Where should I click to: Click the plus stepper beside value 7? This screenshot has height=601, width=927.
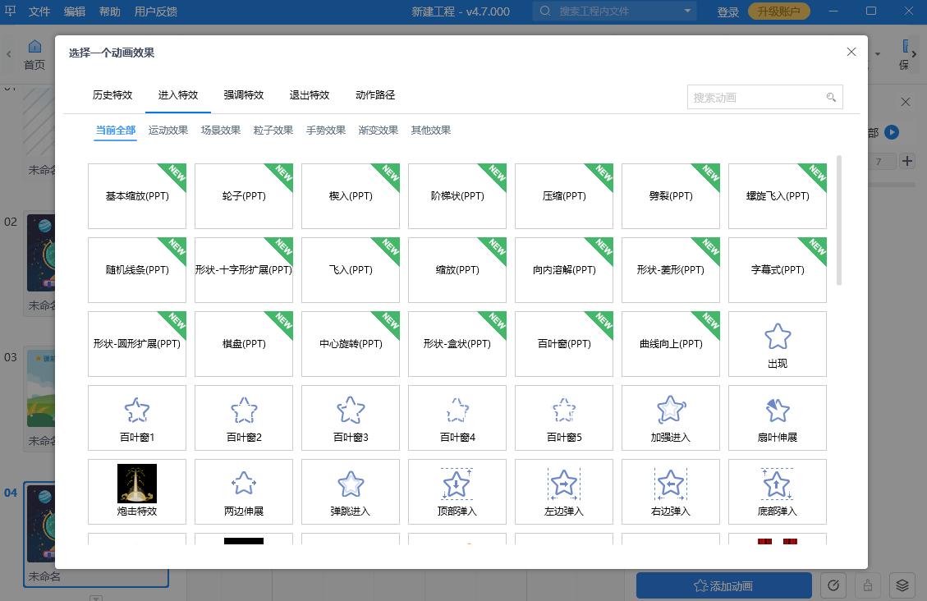906,162
